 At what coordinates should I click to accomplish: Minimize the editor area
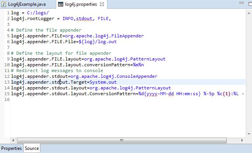(242, 3)
